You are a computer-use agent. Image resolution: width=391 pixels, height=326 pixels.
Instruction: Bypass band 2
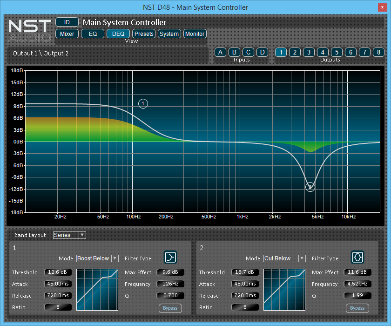click(357, 308)
